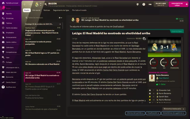Open message Programa de entrenamiento
The image size is (190, 119).
click(x=43, y=31)
